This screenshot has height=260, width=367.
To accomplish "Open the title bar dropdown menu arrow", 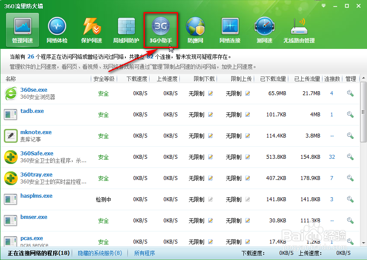I will 324,6.
